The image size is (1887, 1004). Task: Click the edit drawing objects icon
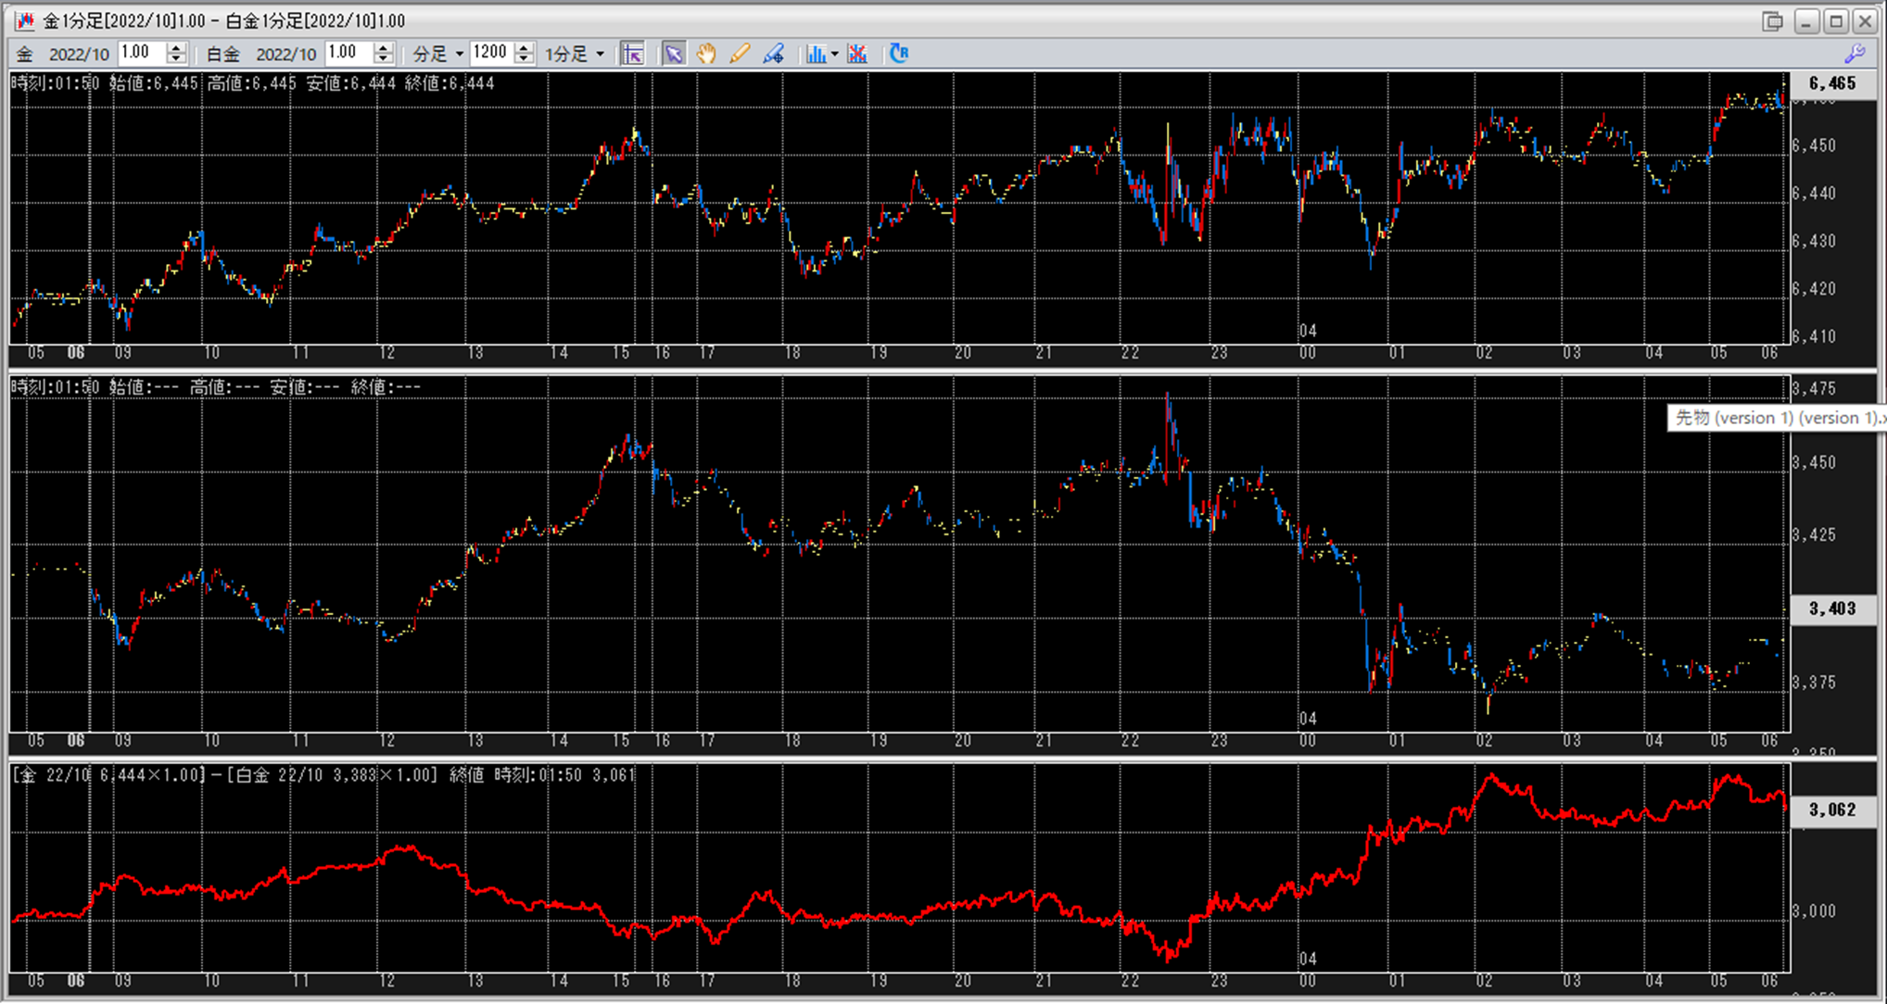click(774, 54)
